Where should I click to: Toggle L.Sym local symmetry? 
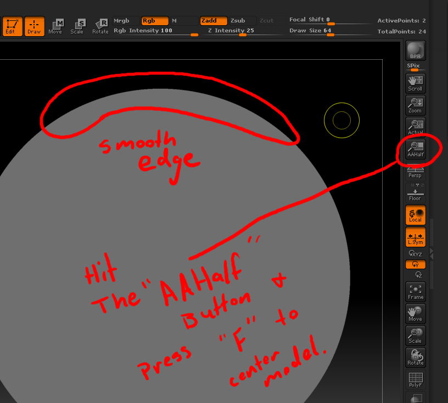[416, 237]
